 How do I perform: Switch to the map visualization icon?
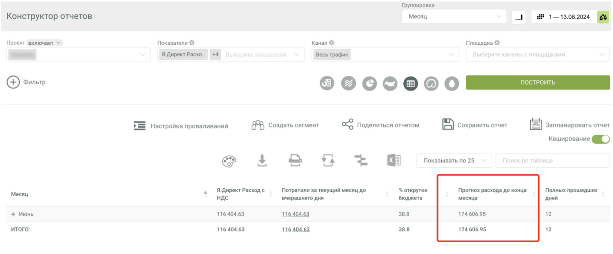point(390,83)
